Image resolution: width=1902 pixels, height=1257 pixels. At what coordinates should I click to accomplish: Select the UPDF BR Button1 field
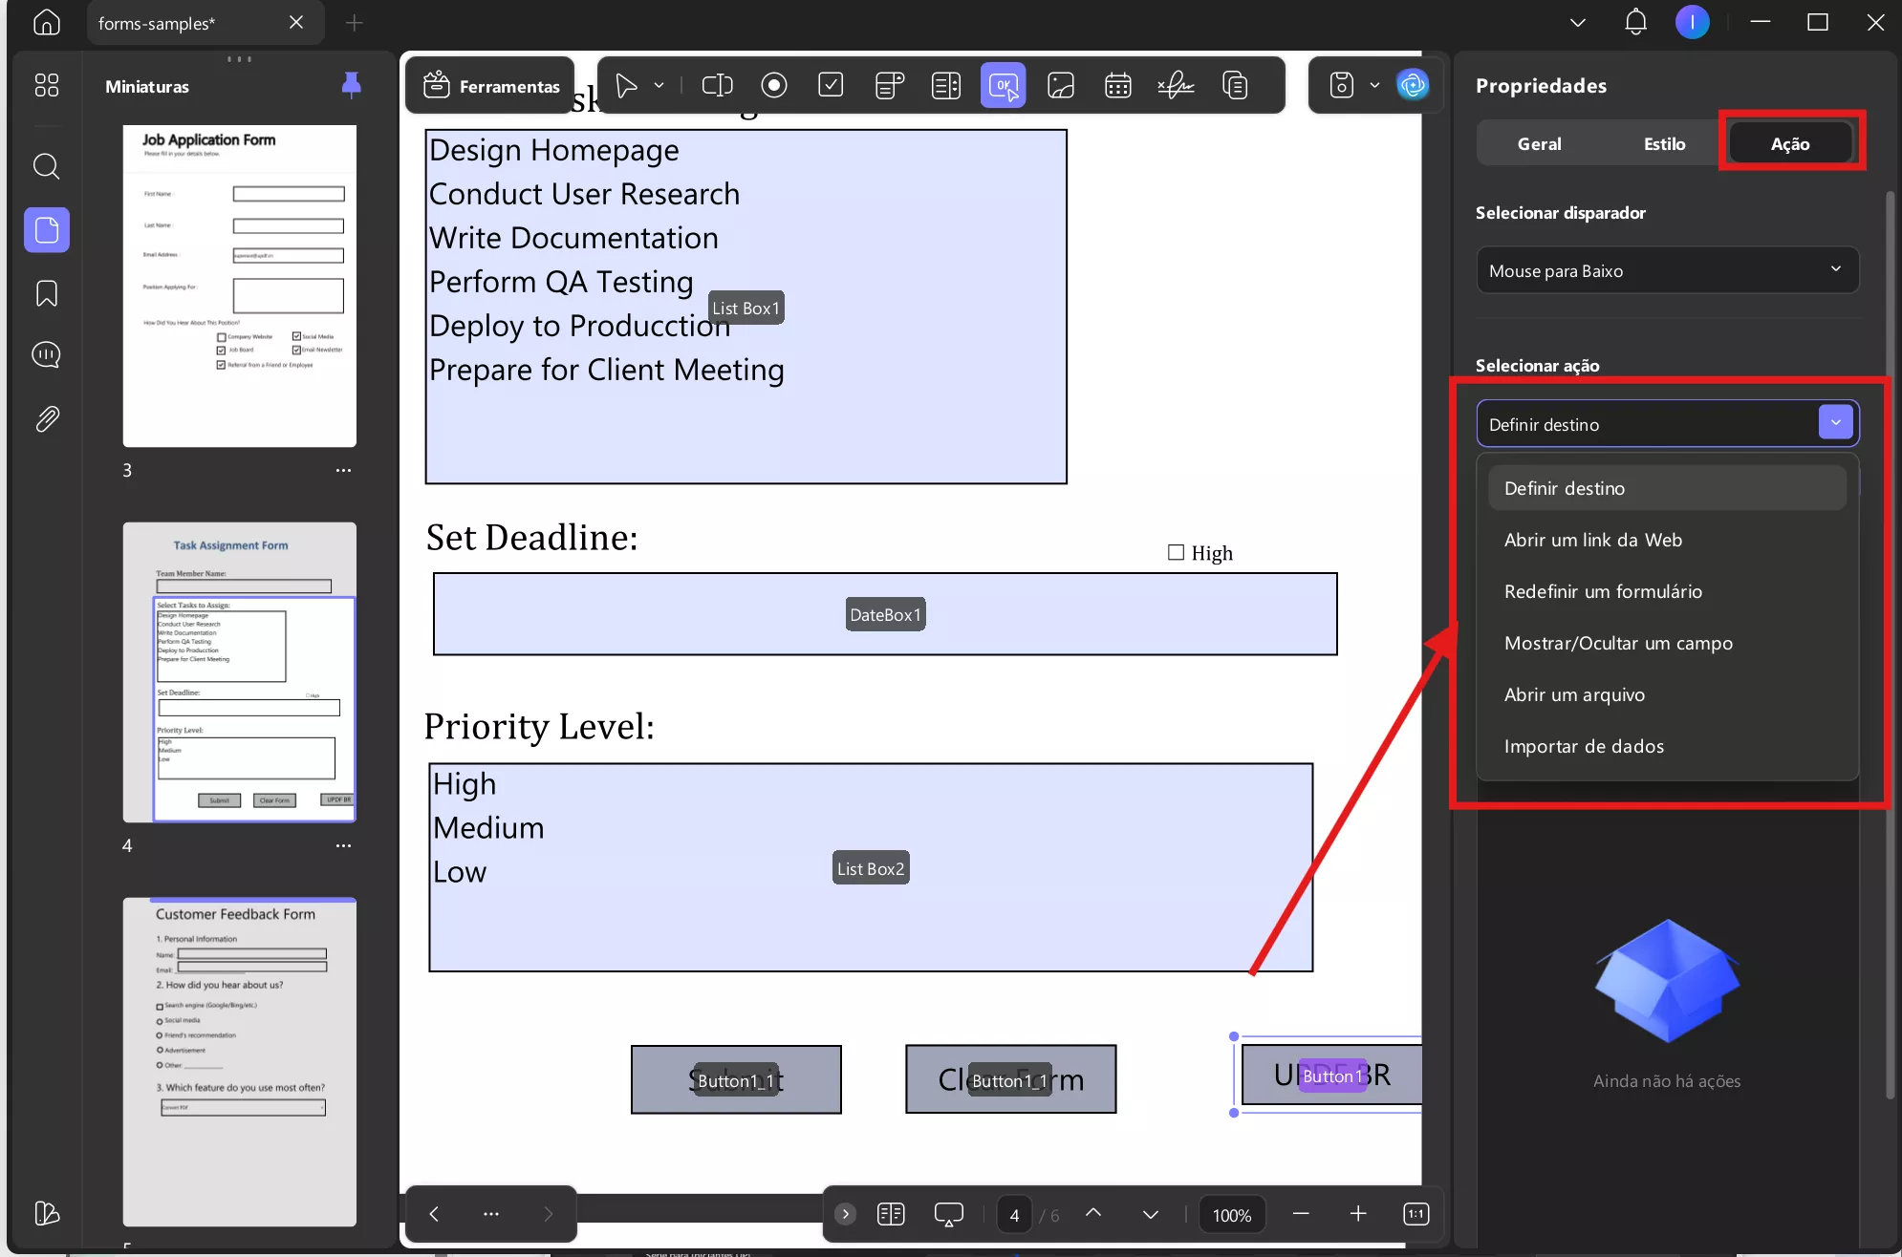click(x=1332, y=1075)
